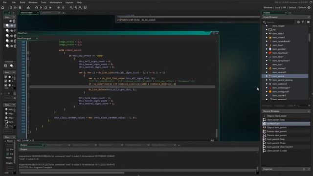Open the Marketplace menu
Viewport: 313px width, 176px height.
[56, 2]
